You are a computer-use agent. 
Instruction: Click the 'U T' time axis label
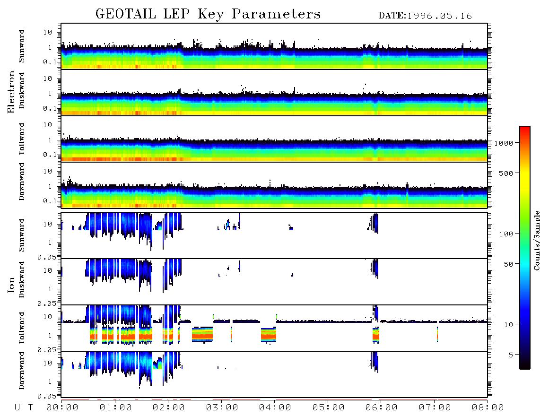pyautogui.click(x=24, y=407)
